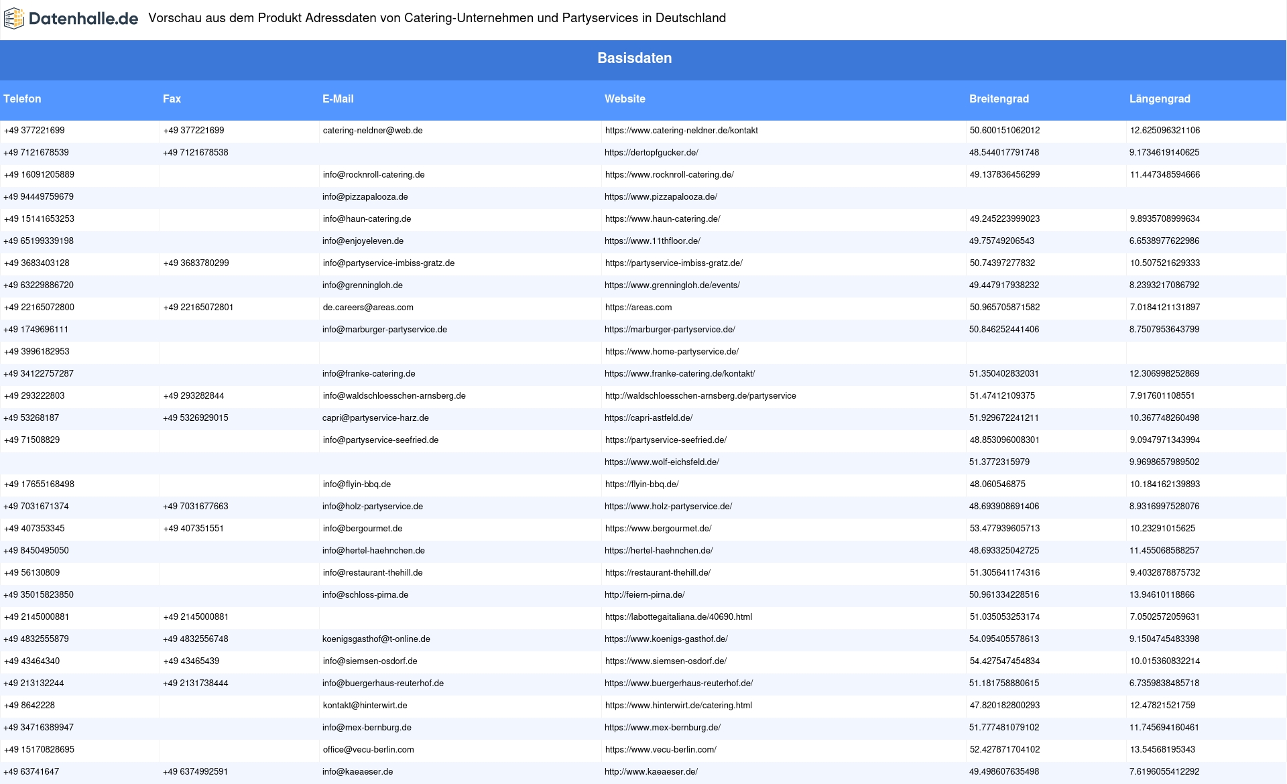Select fax number +49 6374992591
The image size is (1287, 784).
click(196, 772)
